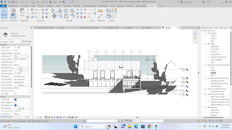Activate the Rotate tool

[x=66, y=16]
